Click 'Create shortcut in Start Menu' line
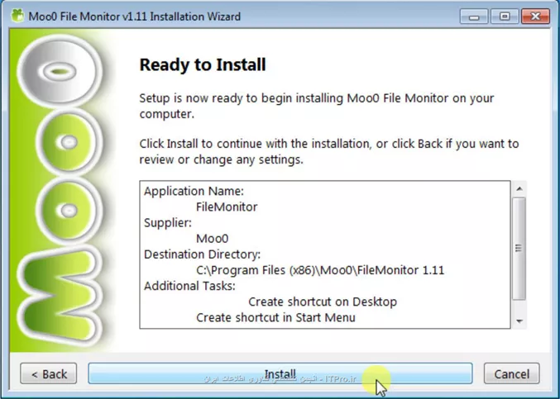Viewport: 560px width, 399px height. click(275, 317)
